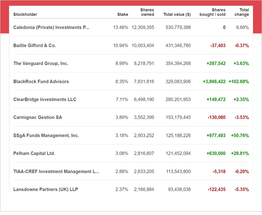This screenshot has height=215, width=262.
Task: Click shares sold value -130,080
Action: tap(217, 118)
